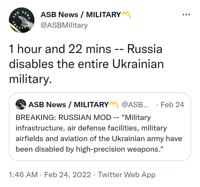Click the quoted tweet's ASB News / MILITARY author name
The width and height of the screenshot is (200, 187).
point(69,105)
